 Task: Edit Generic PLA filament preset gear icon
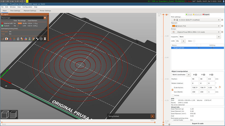222,26
